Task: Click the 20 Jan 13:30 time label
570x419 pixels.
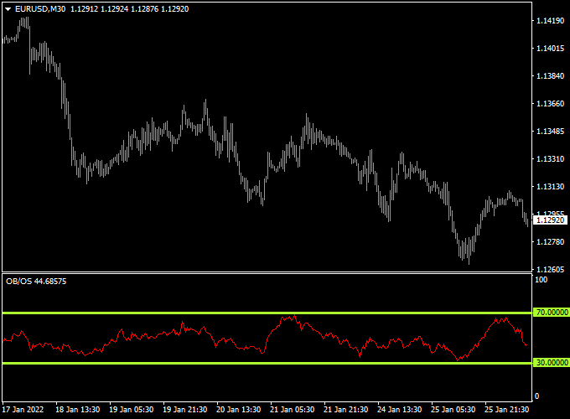Action: click(x=238, y=410)
